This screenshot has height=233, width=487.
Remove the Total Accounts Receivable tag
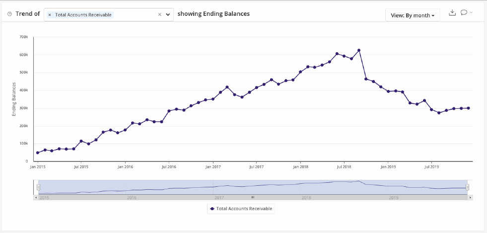coord(50,15)
